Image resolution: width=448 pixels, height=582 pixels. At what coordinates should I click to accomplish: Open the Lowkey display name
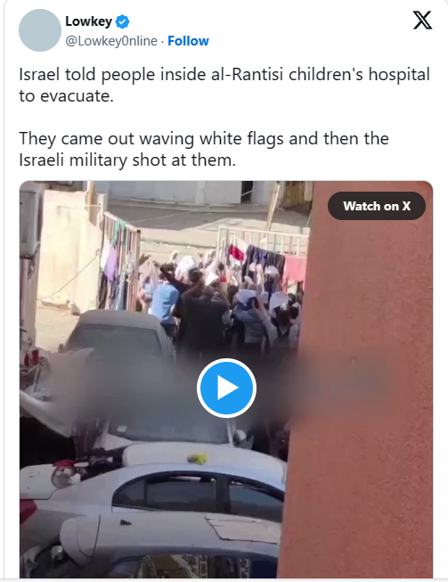pyautogui.click(x=89, y=21)
